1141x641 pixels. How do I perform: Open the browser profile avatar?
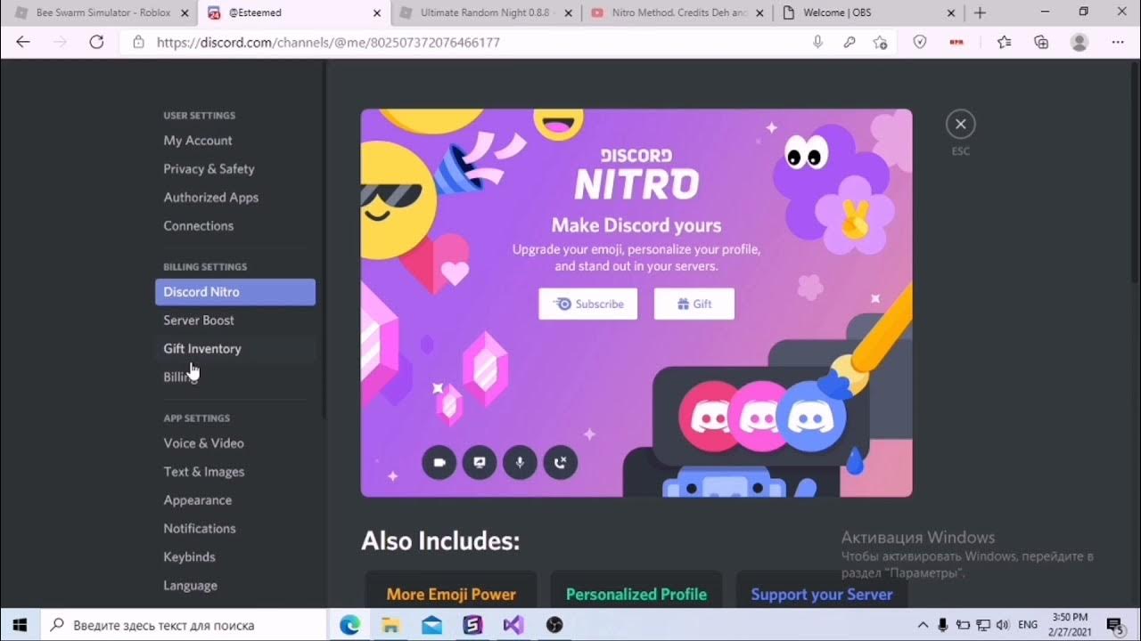coord(1079,42)
